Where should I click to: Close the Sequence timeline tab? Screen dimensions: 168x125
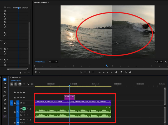click(x=10, y=77)
